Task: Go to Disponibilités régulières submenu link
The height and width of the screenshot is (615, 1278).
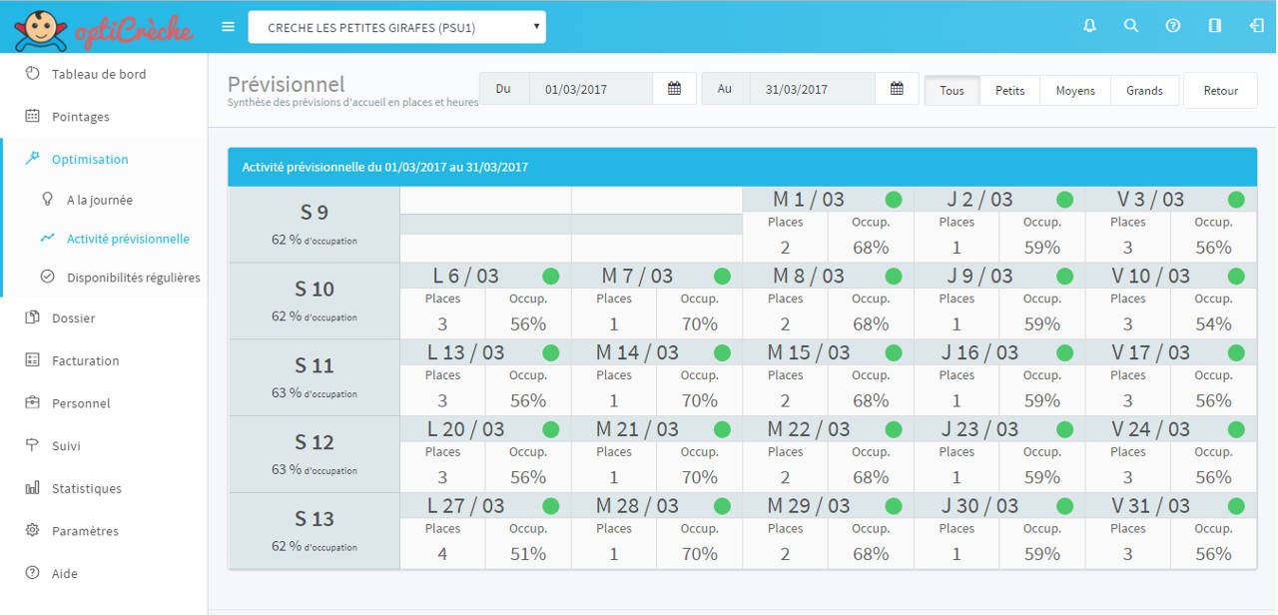Action: click(134, 278)
